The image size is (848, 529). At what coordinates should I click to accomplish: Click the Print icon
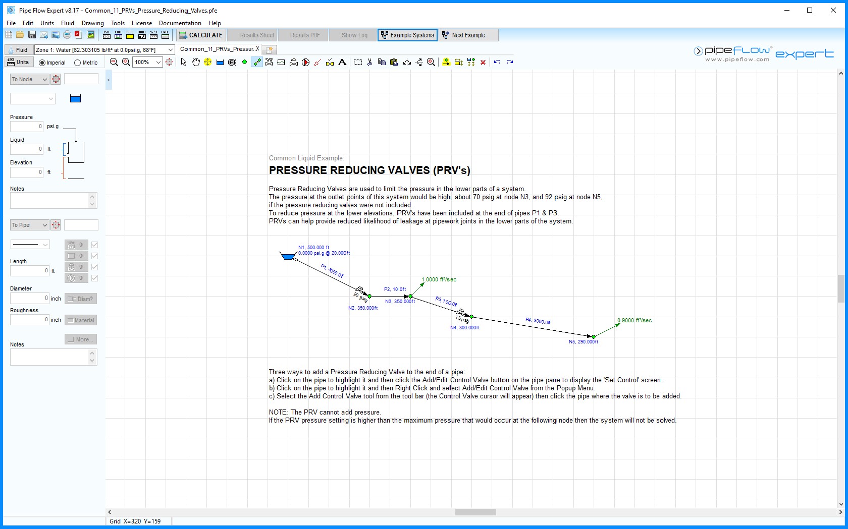click(67, 35)
